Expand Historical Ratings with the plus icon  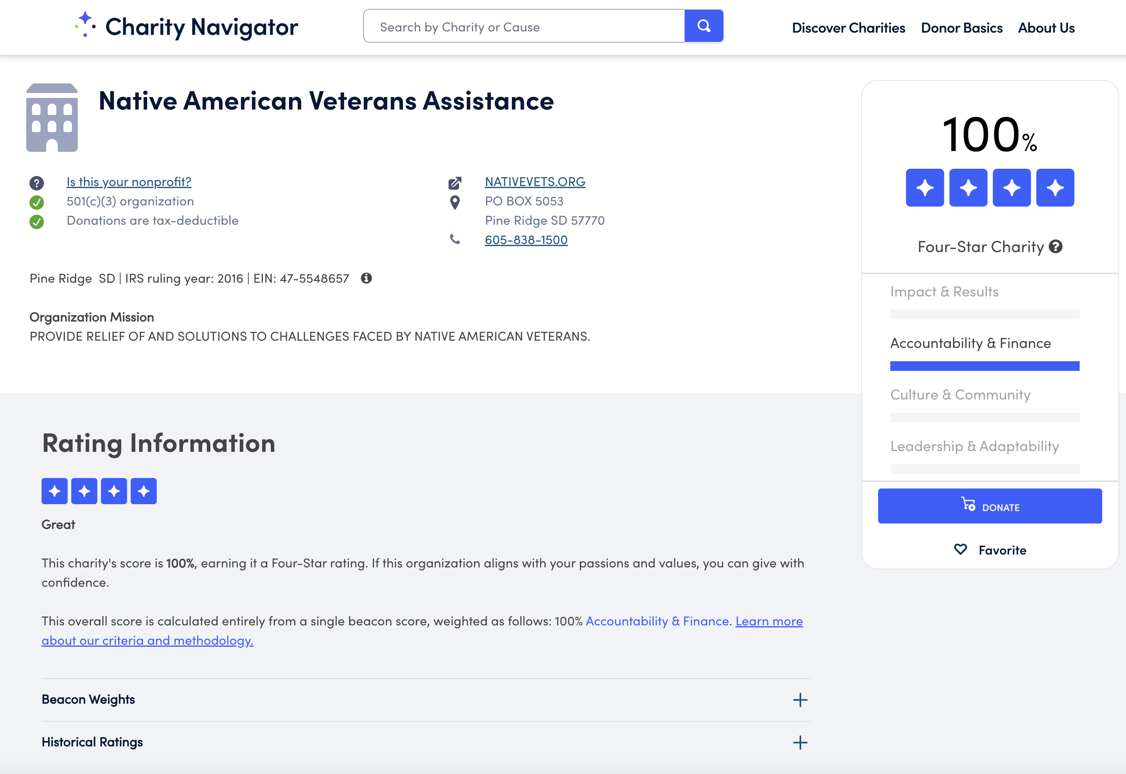800,743
